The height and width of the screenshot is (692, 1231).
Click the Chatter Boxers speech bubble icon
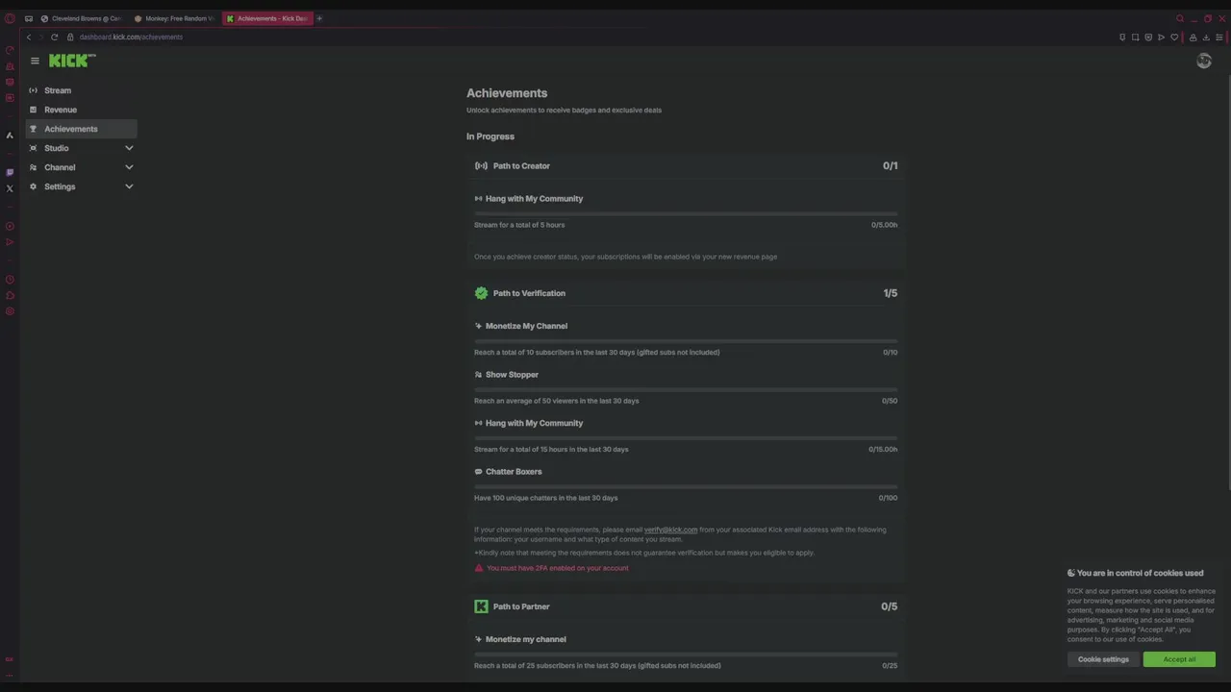click(478, 472)
